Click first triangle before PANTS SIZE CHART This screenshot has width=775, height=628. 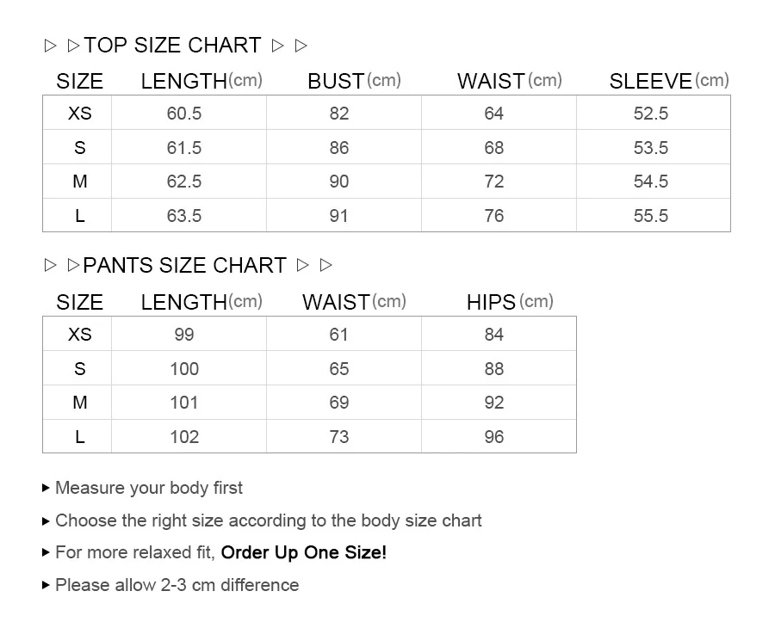coord(50,266)
